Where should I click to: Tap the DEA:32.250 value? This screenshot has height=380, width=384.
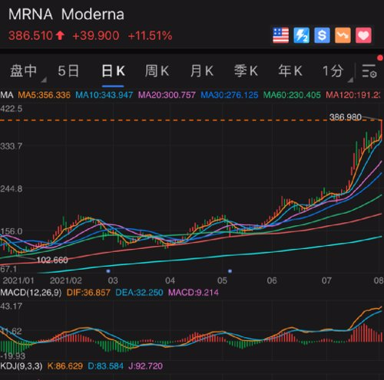click(x=139, y=293)
